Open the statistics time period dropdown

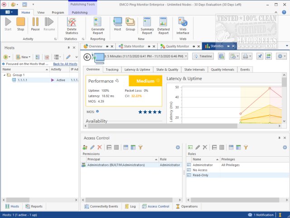point(186,56)
